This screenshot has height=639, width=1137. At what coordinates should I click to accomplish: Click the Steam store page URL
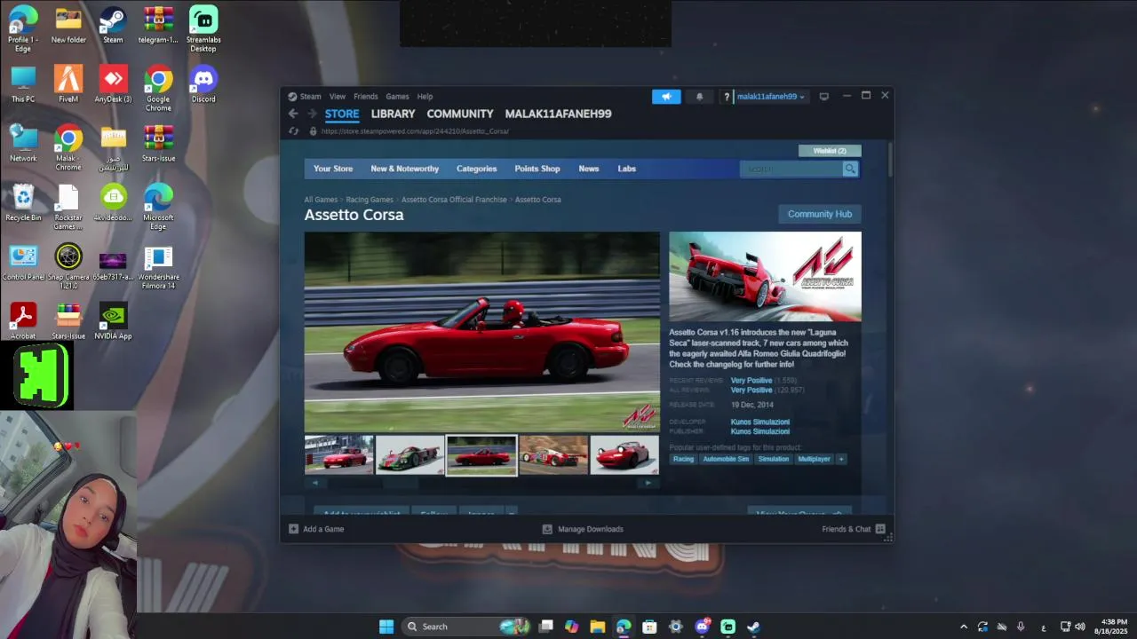pyautogui.click(x=415, y=131)
